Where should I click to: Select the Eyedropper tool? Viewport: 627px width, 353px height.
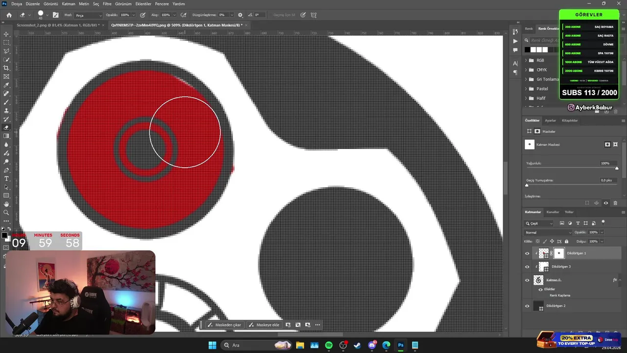click(x=6, y=85)
